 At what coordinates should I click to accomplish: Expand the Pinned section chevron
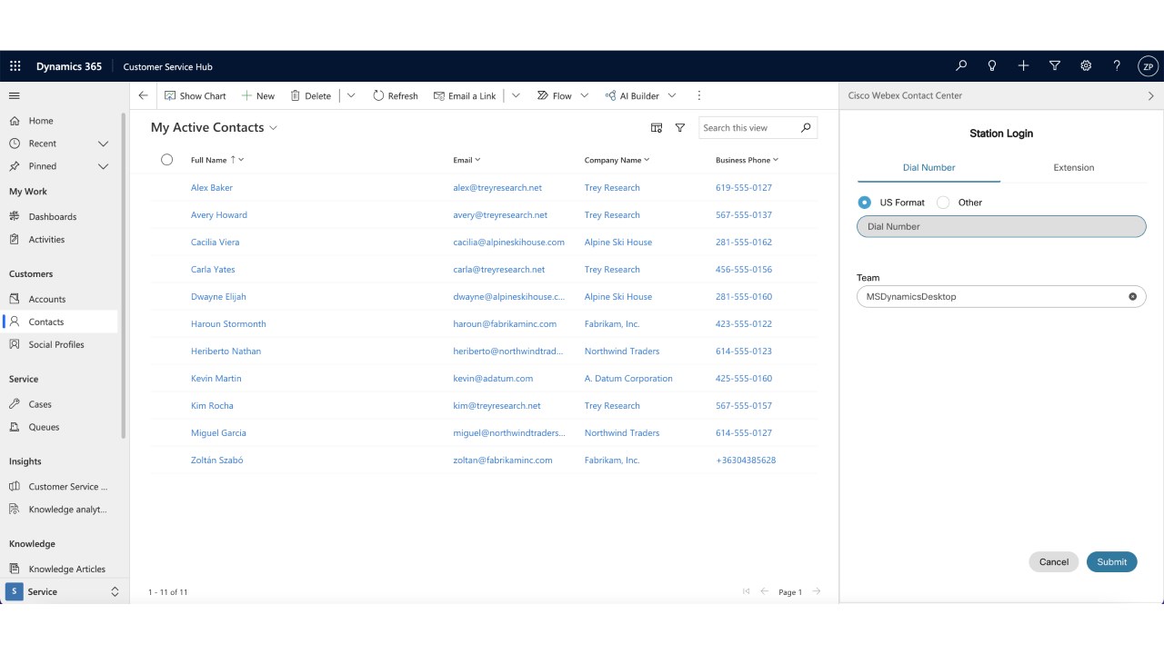[x=103, y=166]
